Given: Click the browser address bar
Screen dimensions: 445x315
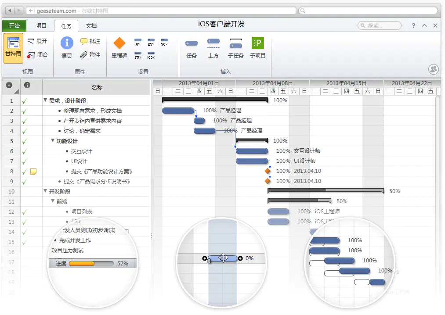Looking at the screenshot, I should pyautogui.click(x=161, y=11).
